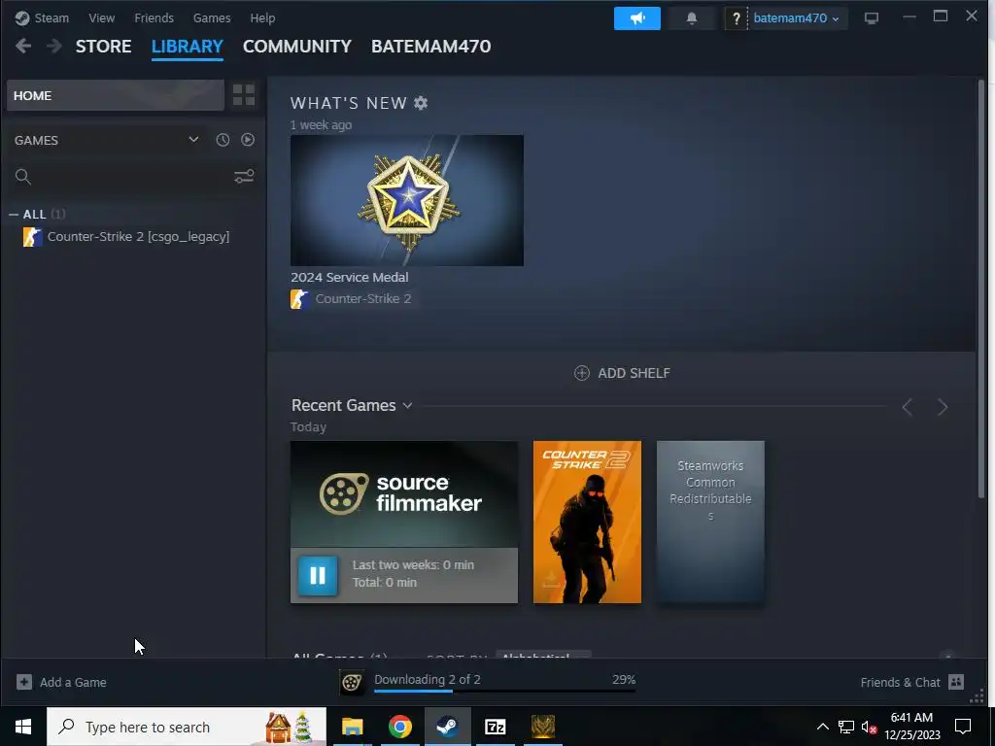The image size is (995, 746).
Task: Open 7-Zip from taskbar
Action: [495, 727]
